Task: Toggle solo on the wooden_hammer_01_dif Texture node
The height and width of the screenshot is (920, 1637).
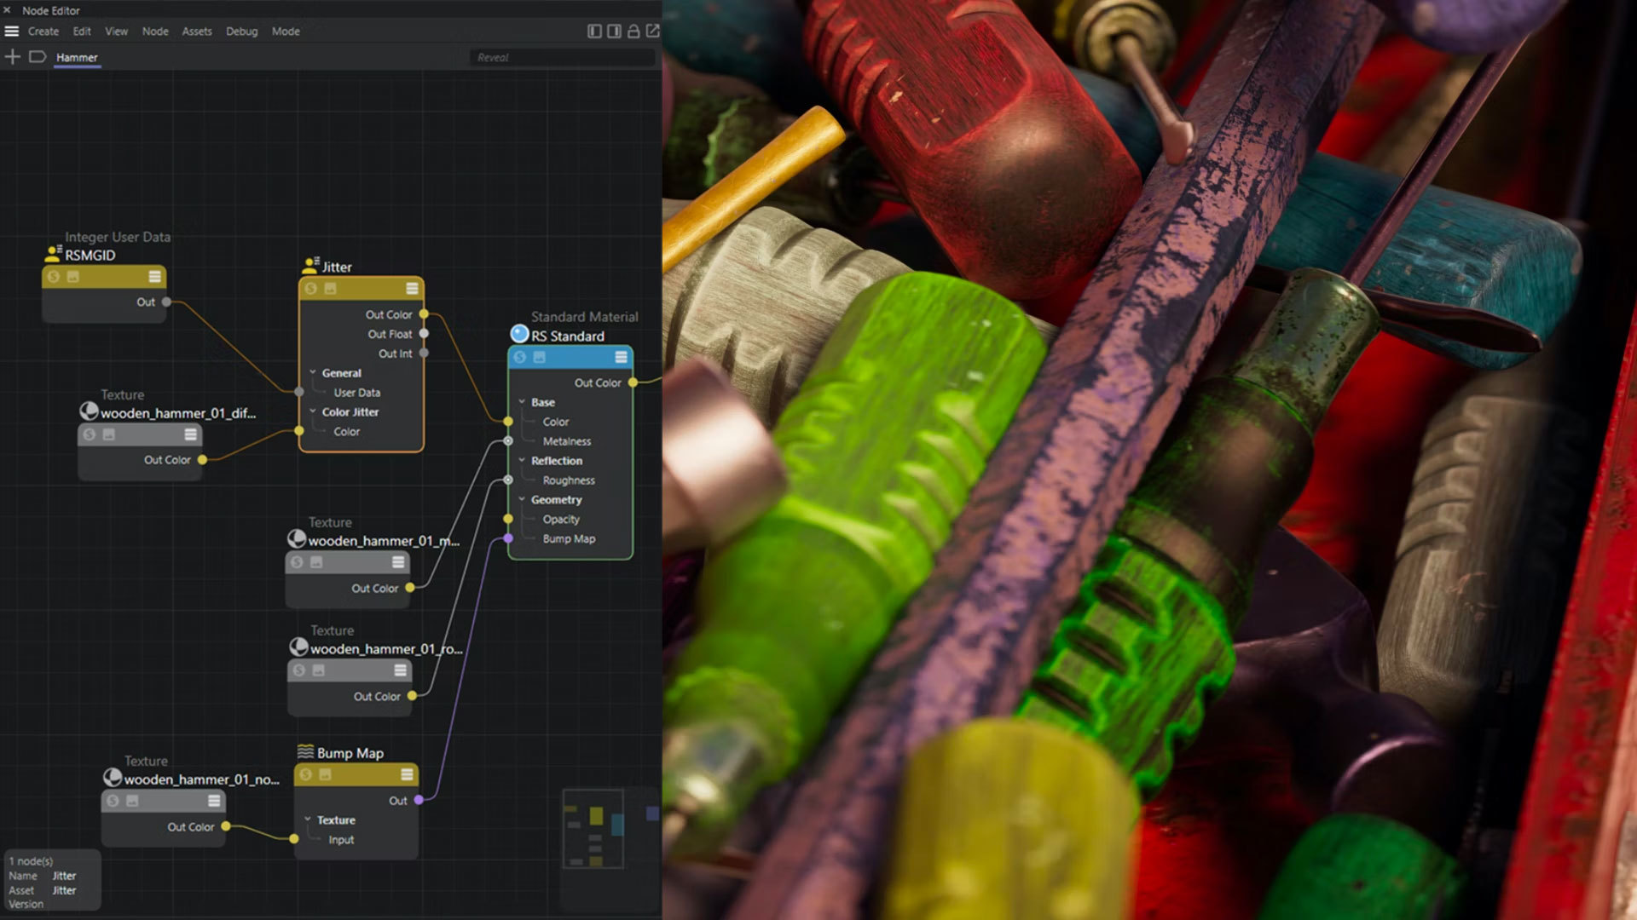Action: 90,434
